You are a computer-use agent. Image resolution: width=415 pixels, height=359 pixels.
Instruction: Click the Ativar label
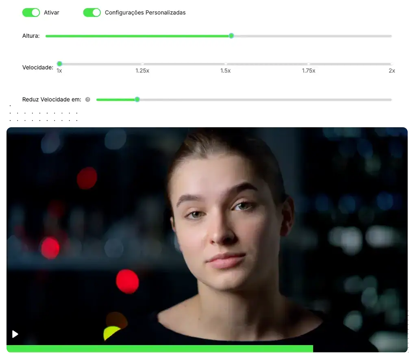click(52, 13)
